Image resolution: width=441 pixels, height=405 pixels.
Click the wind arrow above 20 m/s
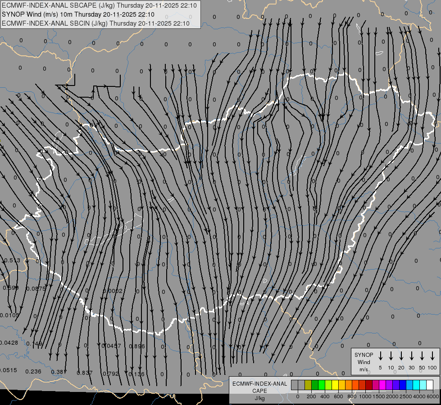point(401,355)
